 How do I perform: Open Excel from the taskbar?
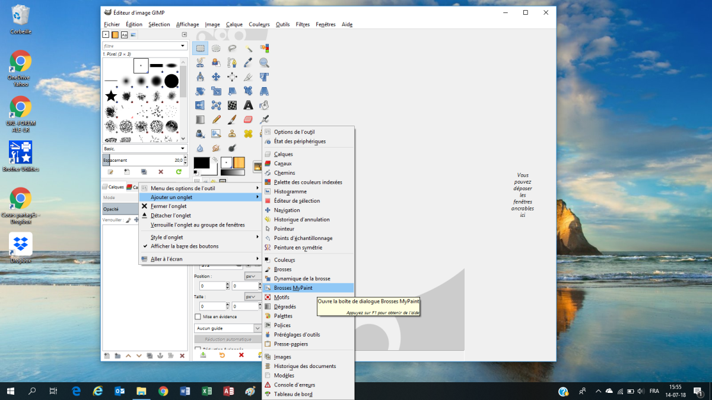[207, 391]
